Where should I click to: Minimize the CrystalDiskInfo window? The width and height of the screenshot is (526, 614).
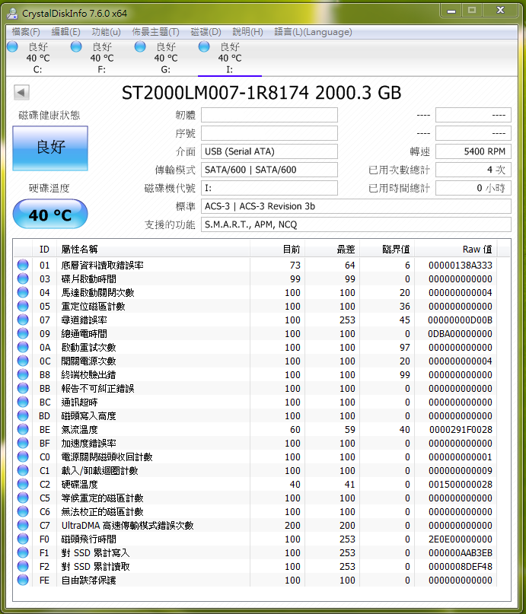point(451,11)
